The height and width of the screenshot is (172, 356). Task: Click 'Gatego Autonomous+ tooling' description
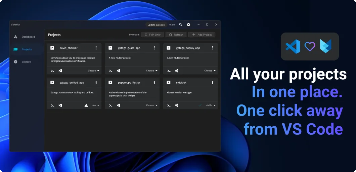pyautogui.click(x=72, y=92)
